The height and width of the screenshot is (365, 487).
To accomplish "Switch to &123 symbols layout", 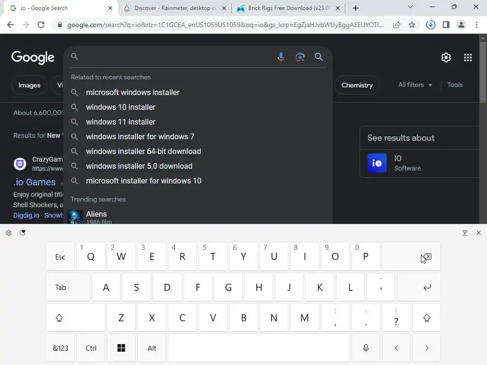I will tap(60, 348).
